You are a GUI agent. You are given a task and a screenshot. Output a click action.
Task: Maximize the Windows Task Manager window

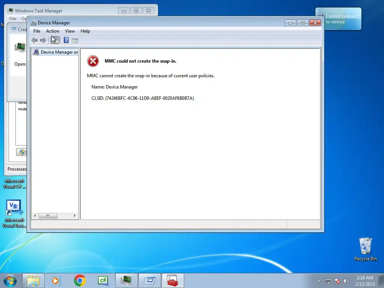136,11
